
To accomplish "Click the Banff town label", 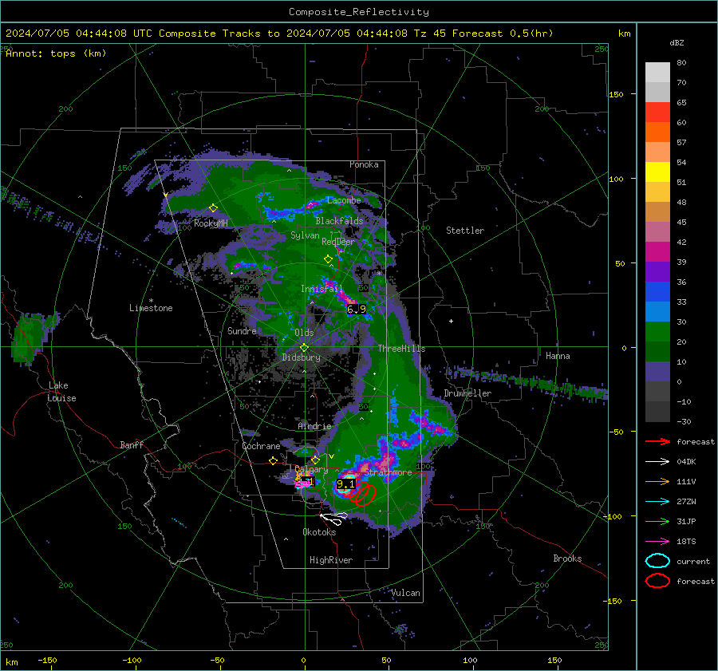I will click(x=132, y=444).
